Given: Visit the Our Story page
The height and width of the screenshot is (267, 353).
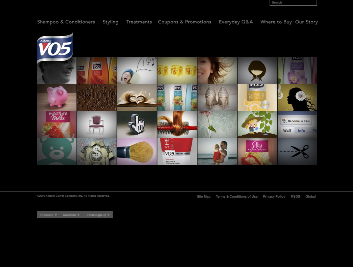Looking at the screenshot, I should [306, 22].
